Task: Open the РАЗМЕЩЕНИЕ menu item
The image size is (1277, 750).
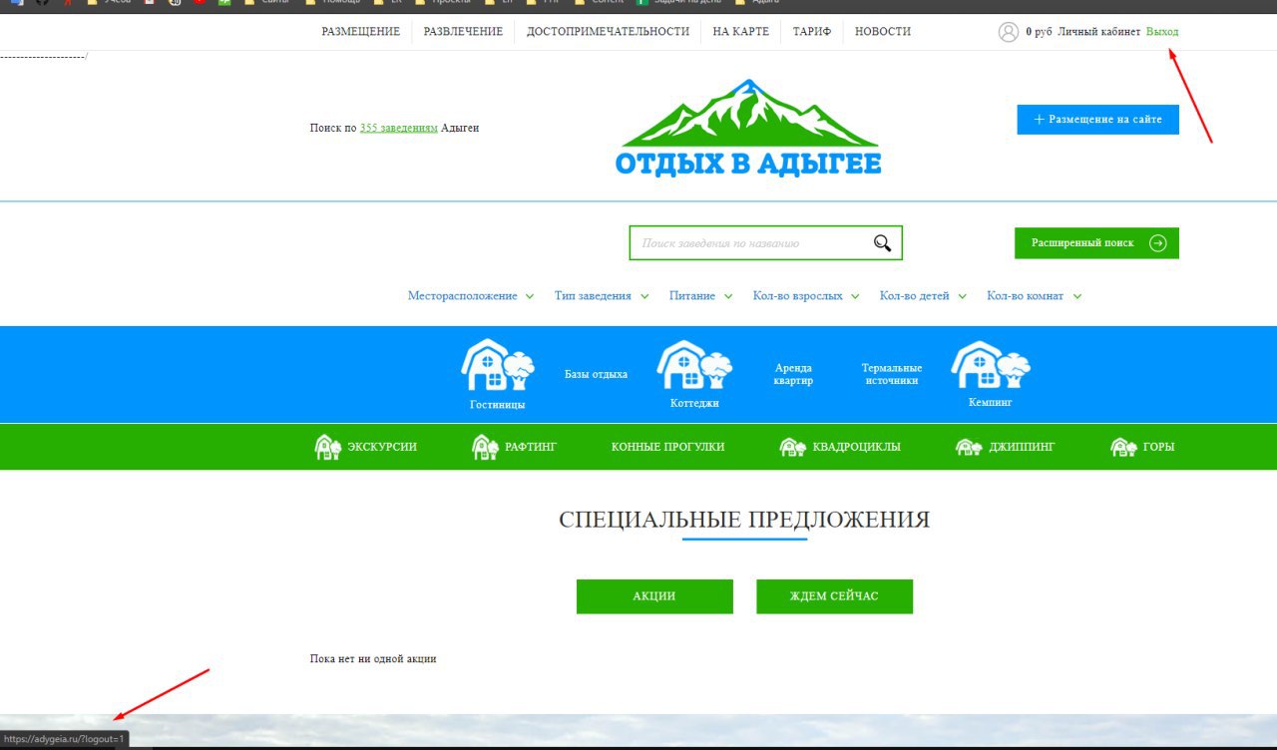Action: click(x=360, y=32)
